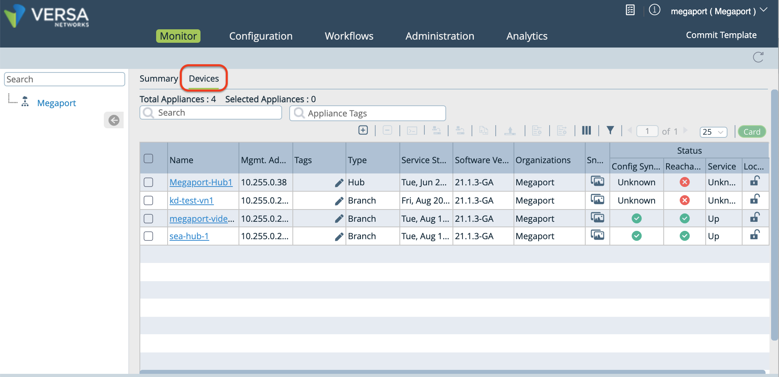The width and height of the screenshot is (779, 377).
Task: Click the horizontal scrollbar at table bottom
Action: pos(452,371)
